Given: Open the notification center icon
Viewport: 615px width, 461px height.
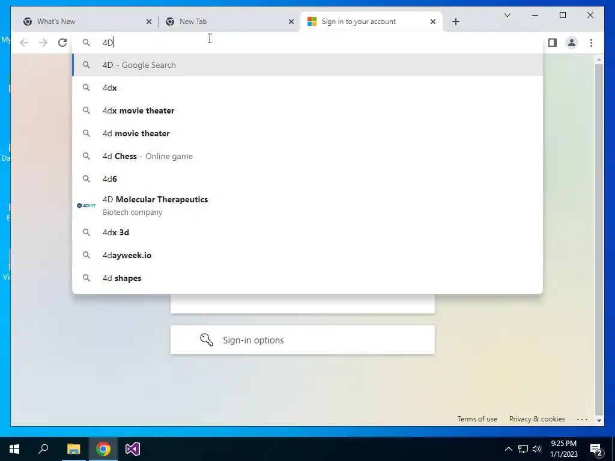Looking at the screenshot, I should pyautogui.click(x=596, y=449).
